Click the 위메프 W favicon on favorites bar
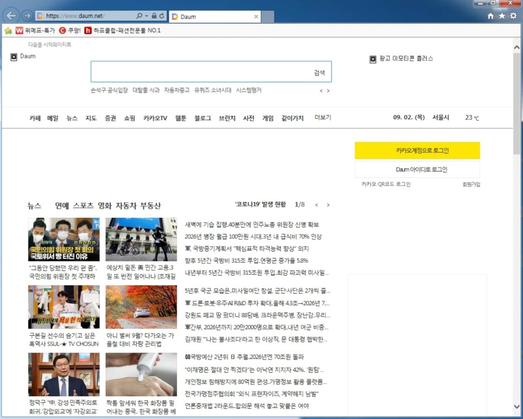The image size is (523, 419). (x=19, y=30)
